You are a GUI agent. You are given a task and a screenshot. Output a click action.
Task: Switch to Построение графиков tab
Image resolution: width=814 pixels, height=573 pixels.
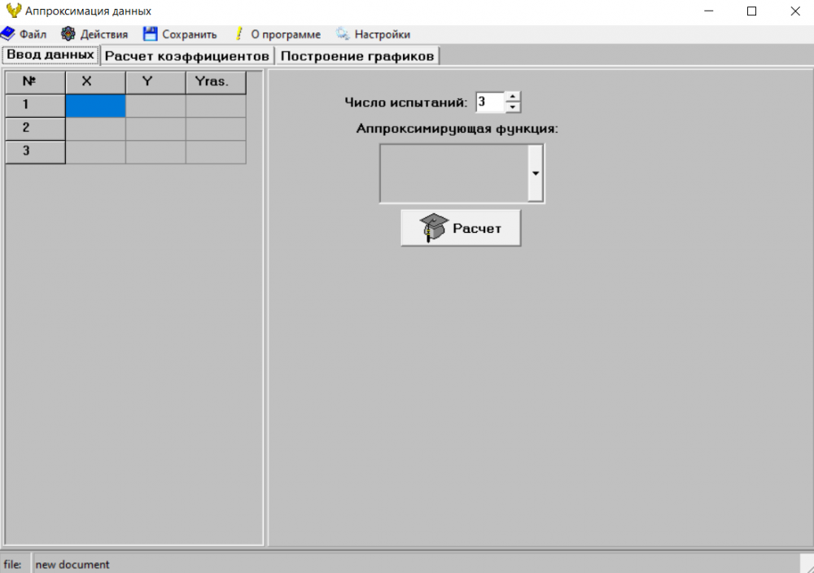357,55
